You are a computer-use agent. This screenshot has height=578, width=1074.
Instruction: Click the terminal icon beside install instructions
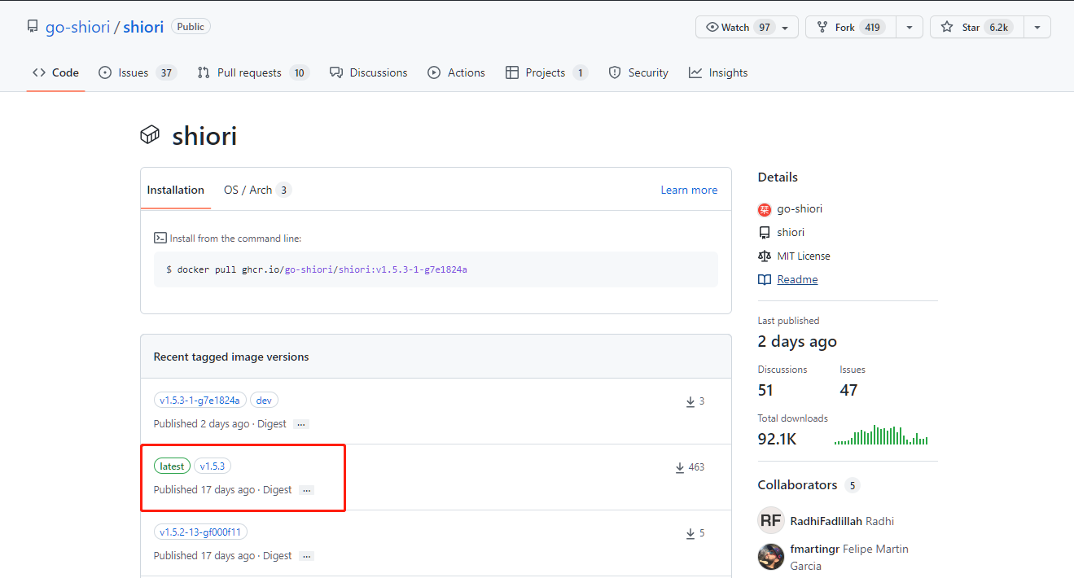160,238
